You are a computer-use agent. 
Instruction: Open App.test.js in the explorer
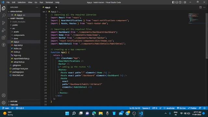[x=24, y=45]
